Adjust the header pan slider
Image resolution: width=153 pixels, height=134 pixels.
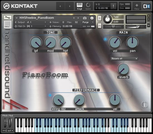(113, 27)
